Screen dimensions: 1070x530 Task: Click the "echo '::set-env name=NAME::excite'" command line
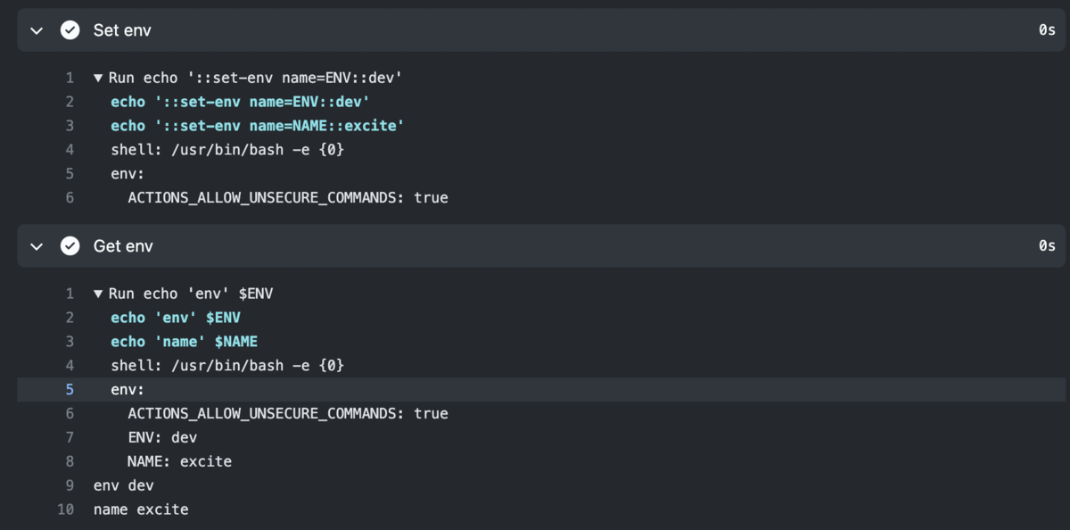(x=250, y=125)
